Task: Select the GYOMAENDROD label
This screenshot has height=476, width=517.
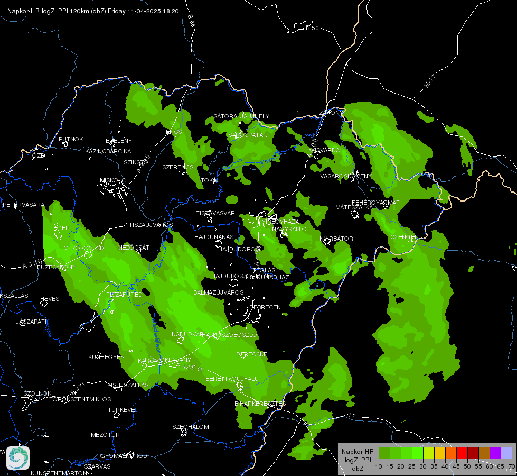Action: click(124, 456)
